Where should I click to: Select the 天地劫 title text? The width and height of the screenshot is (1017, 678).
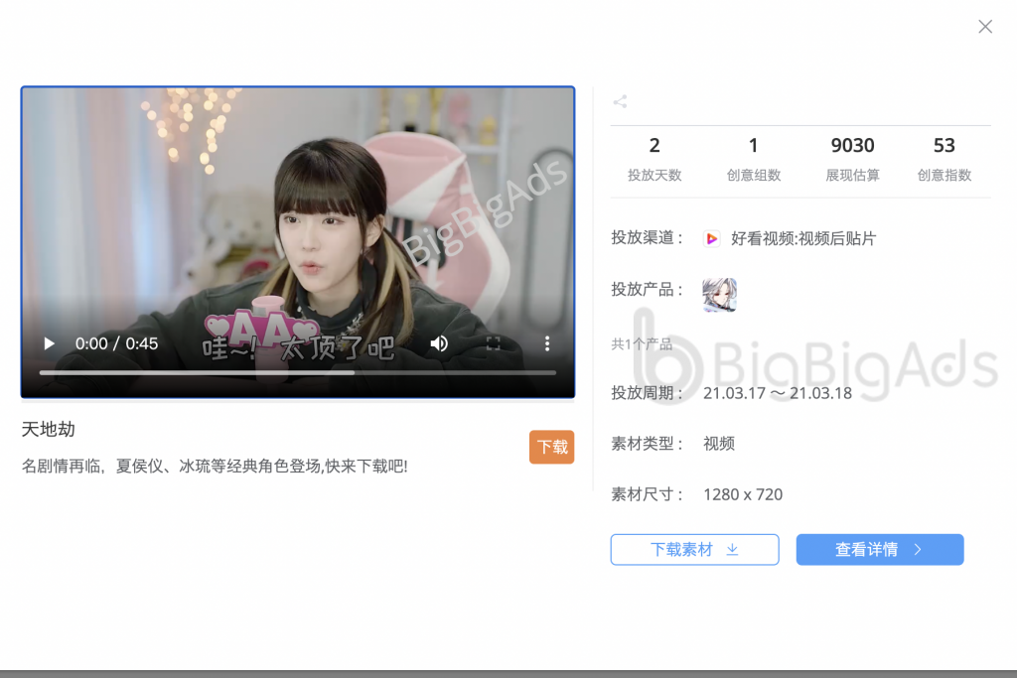(49, 429)
